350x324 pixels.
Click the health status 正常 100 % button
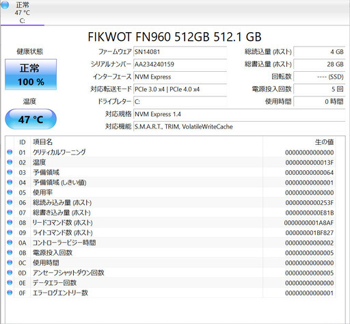tap(31, 75)
